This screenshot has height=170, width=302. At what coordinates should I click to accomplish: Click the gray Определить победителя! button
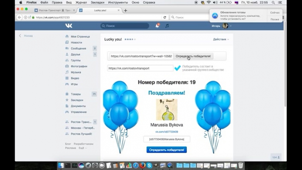point(193,56)
